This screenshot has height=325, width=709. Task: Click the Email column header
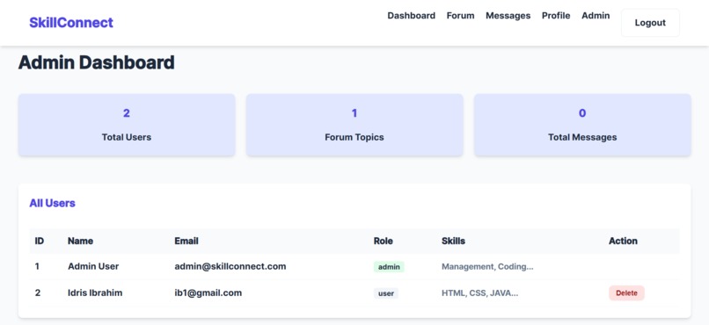click(x=186, y=241)
